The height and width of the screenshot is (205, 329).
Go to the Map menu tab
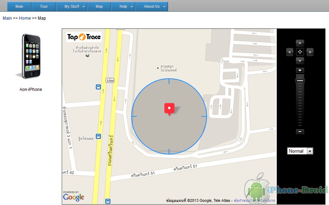tap(99, 7)
